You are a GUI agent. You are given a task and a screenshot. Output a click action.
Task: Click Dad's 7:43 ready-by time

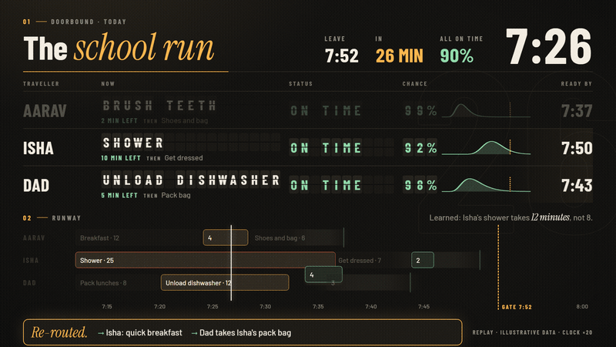pos(576,186)
